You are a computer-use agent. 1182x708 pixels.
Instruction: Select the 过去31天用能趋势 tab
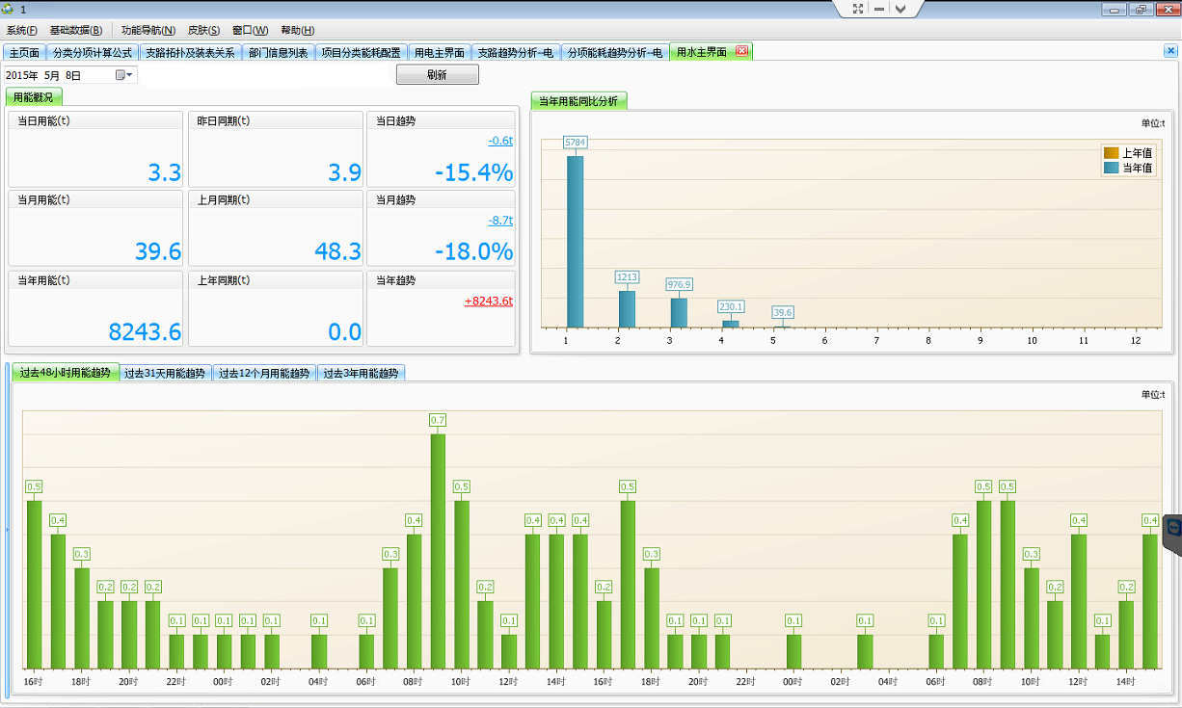tap(165, 374)
